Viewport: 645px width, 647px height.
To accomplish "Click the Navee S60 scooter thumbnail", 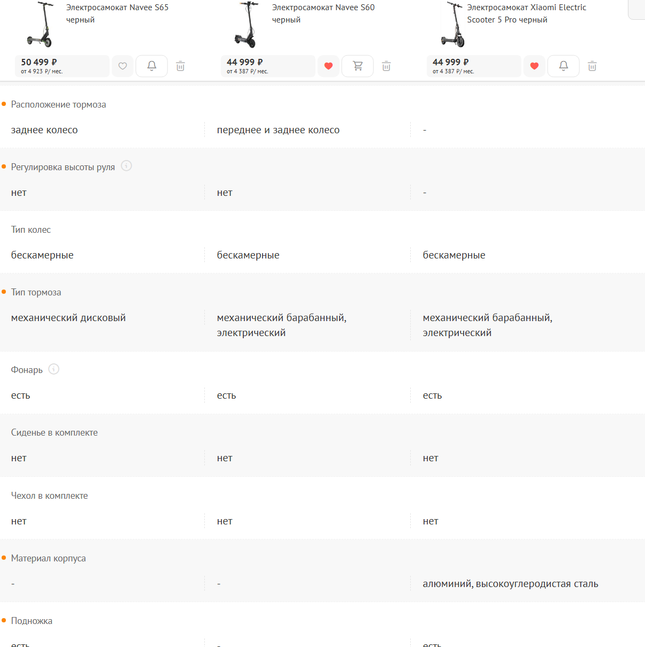I will pyautogui.click(x=247, y=25).
